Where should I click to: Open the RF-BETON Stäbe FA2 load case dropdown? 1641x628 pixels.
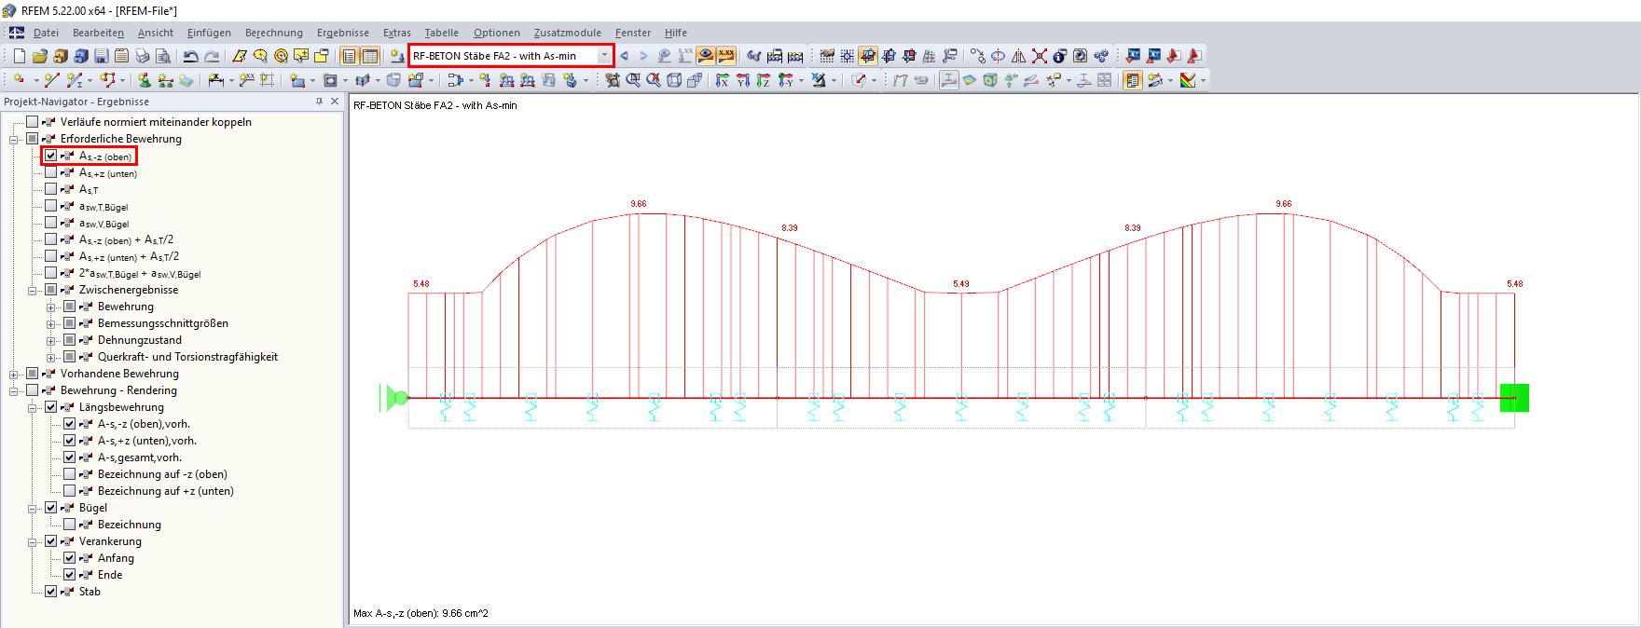click(x=604, y=56)
